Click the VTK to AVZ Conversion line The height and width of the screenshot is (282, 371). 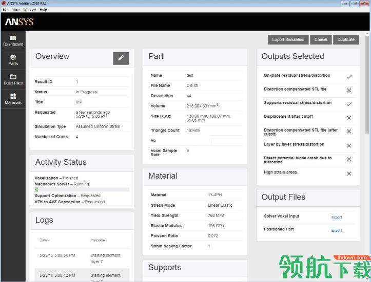click(70, 202)
